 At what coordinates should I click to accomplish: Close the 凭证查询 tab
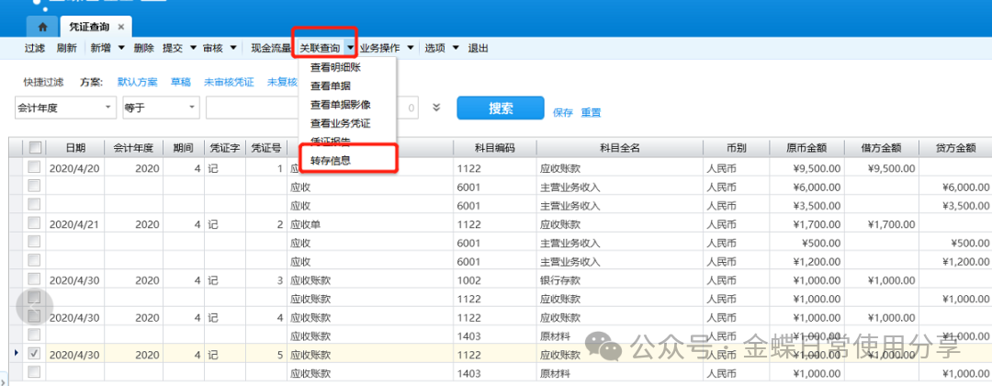(121, 27)
